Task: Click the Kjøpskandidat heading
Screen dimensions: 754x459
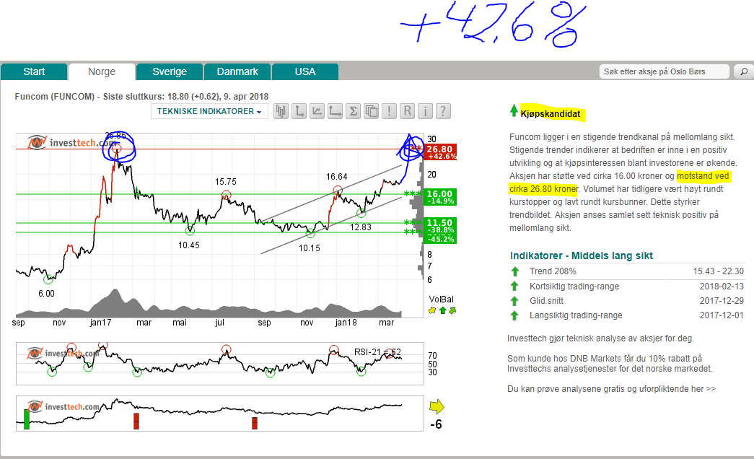Action: (x=550, y=114)
